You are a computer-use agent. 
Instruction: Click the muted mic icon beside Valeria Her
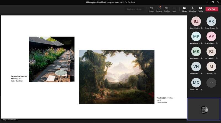202,73
